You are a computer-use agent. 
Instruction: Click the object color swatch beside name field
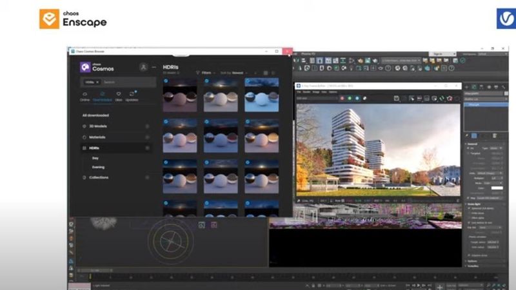[506, 93]
